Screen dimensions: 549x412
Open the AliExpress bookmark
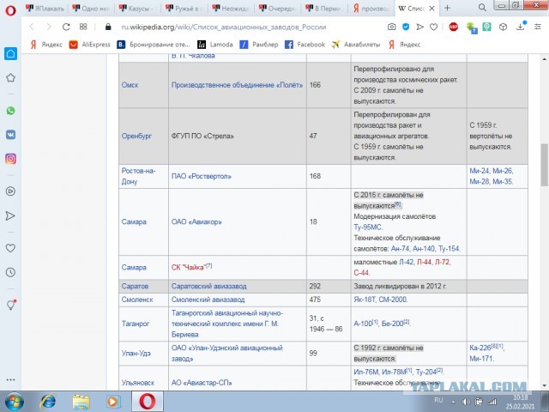pos(89,45)
